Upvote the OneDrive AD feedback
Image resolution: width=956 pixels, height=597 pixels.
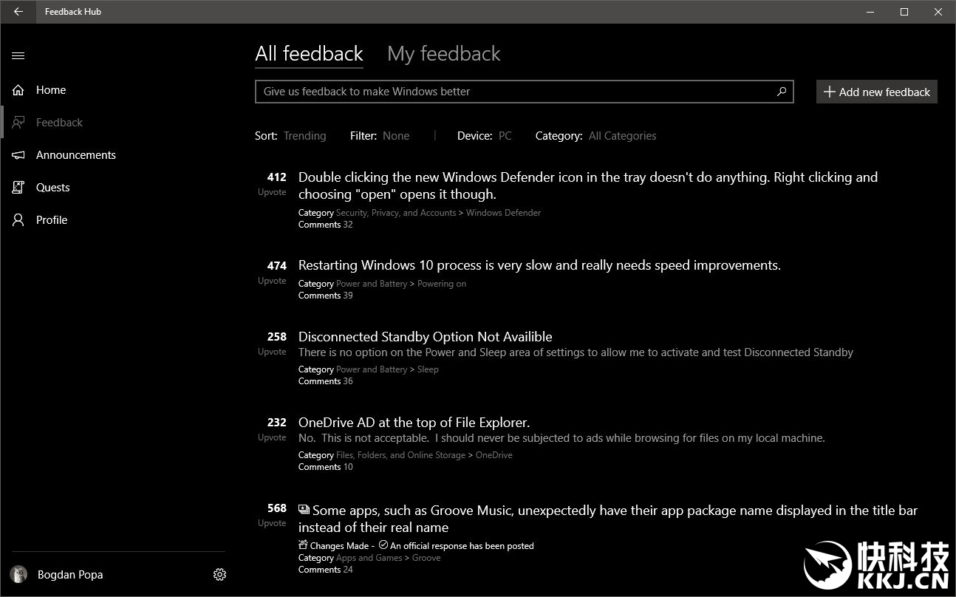click(x=272, y=437)
